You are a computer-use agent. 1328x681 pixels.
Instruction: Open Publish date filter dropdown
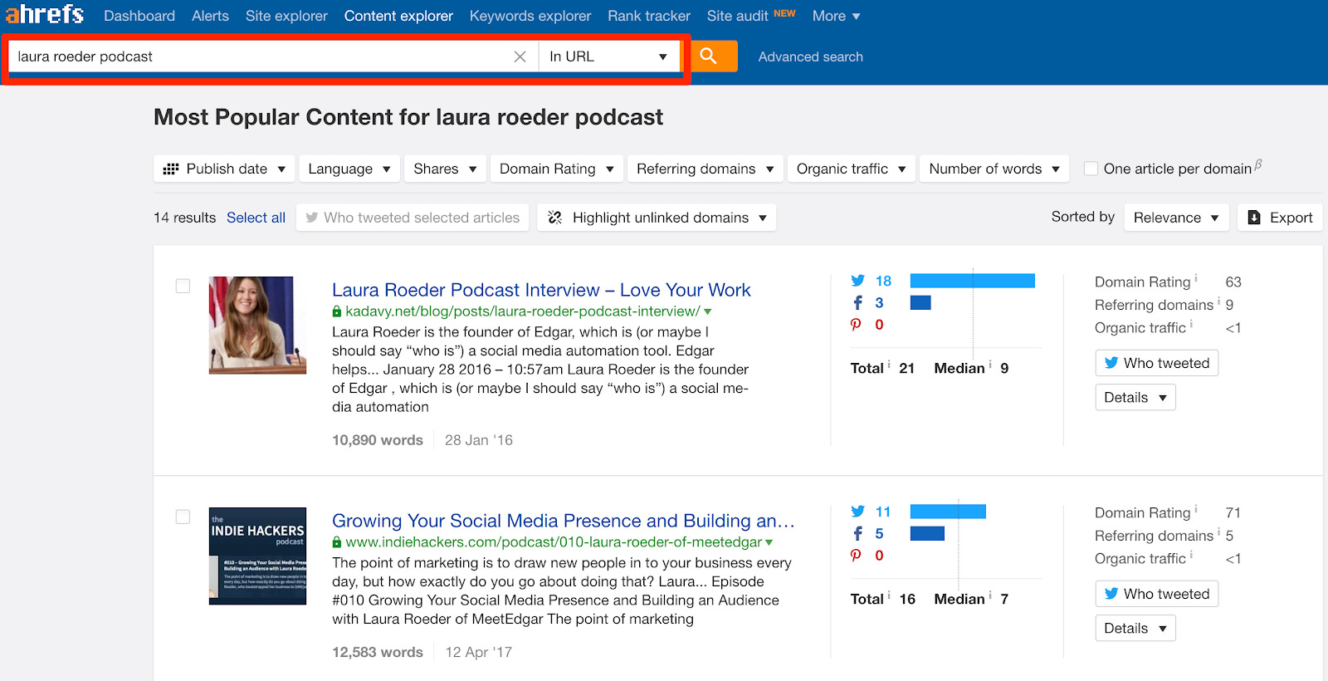[224, 169]
